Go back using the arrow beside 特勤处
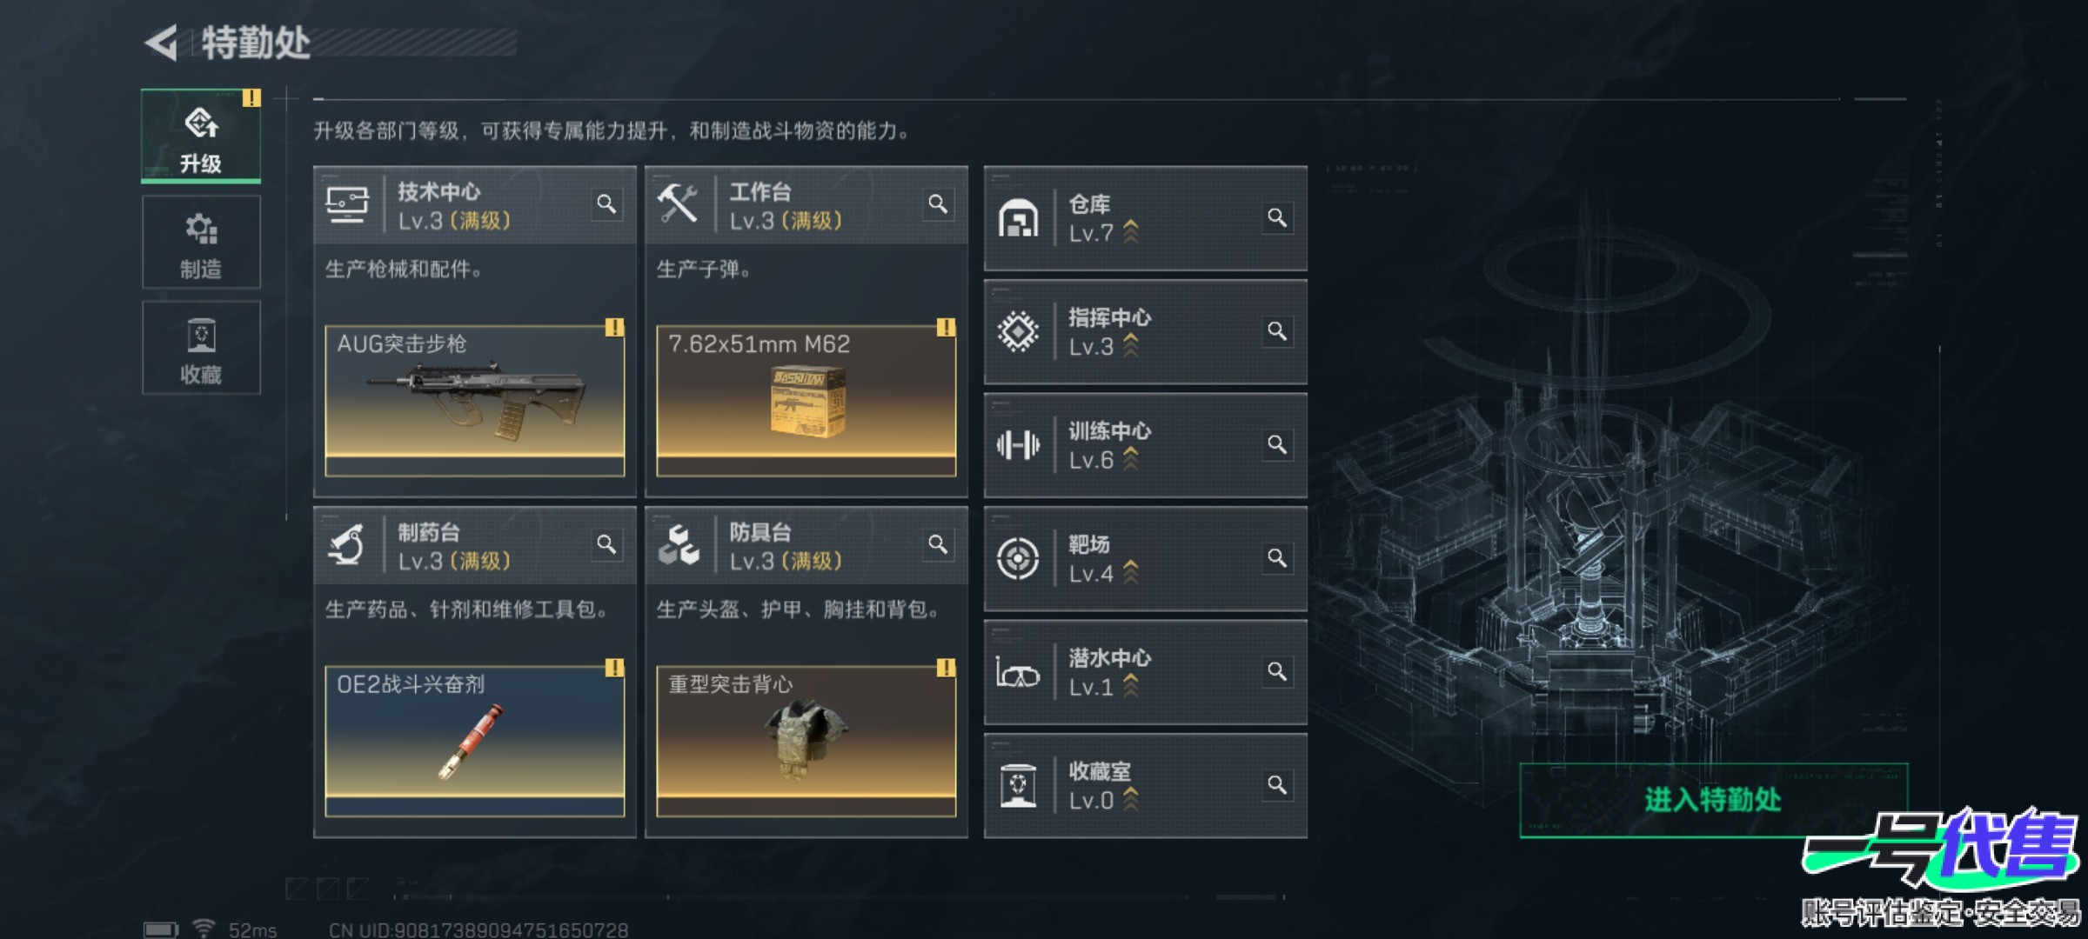This screenshot has width=2088, height=939. click(x=162, y=43)
